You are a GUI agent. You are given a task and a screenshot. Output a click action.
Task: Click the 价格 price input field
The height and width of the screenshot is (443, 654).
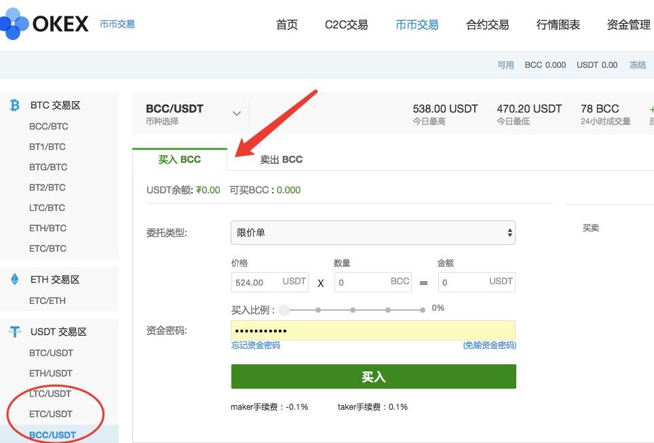(x=258, y=281)
